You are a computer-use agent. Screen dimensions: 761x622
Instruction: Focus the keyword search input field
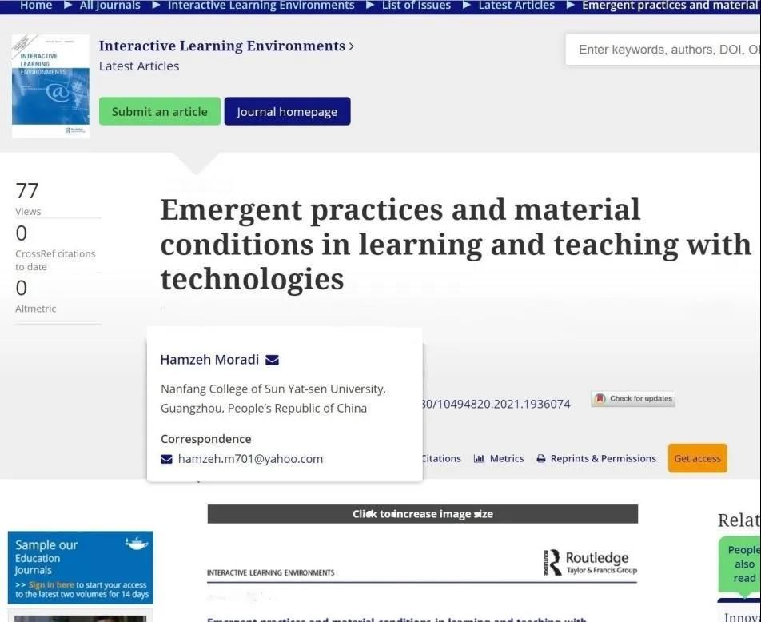click(x=663, y=50)
